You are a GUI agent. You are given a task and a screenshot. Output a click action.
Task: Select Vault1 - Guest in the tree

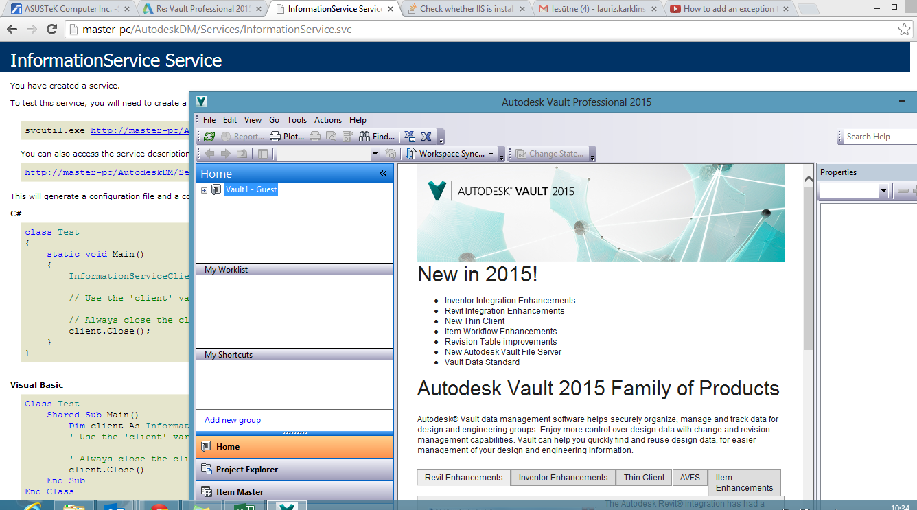coord(251,189)
